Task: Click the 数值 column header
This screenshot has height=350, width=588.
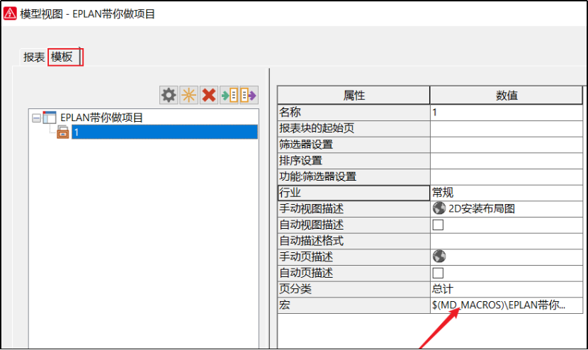Action: [507, 95]
